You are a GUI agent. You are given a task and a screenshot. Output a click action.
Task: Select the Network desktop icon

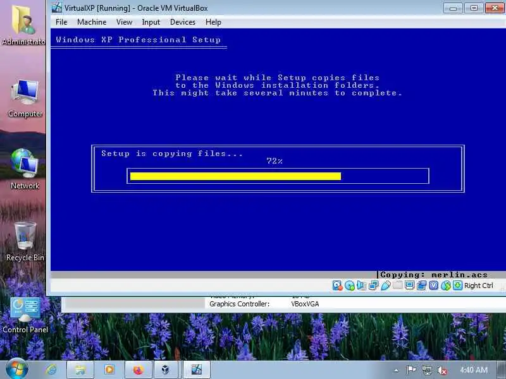coord(25,169)
